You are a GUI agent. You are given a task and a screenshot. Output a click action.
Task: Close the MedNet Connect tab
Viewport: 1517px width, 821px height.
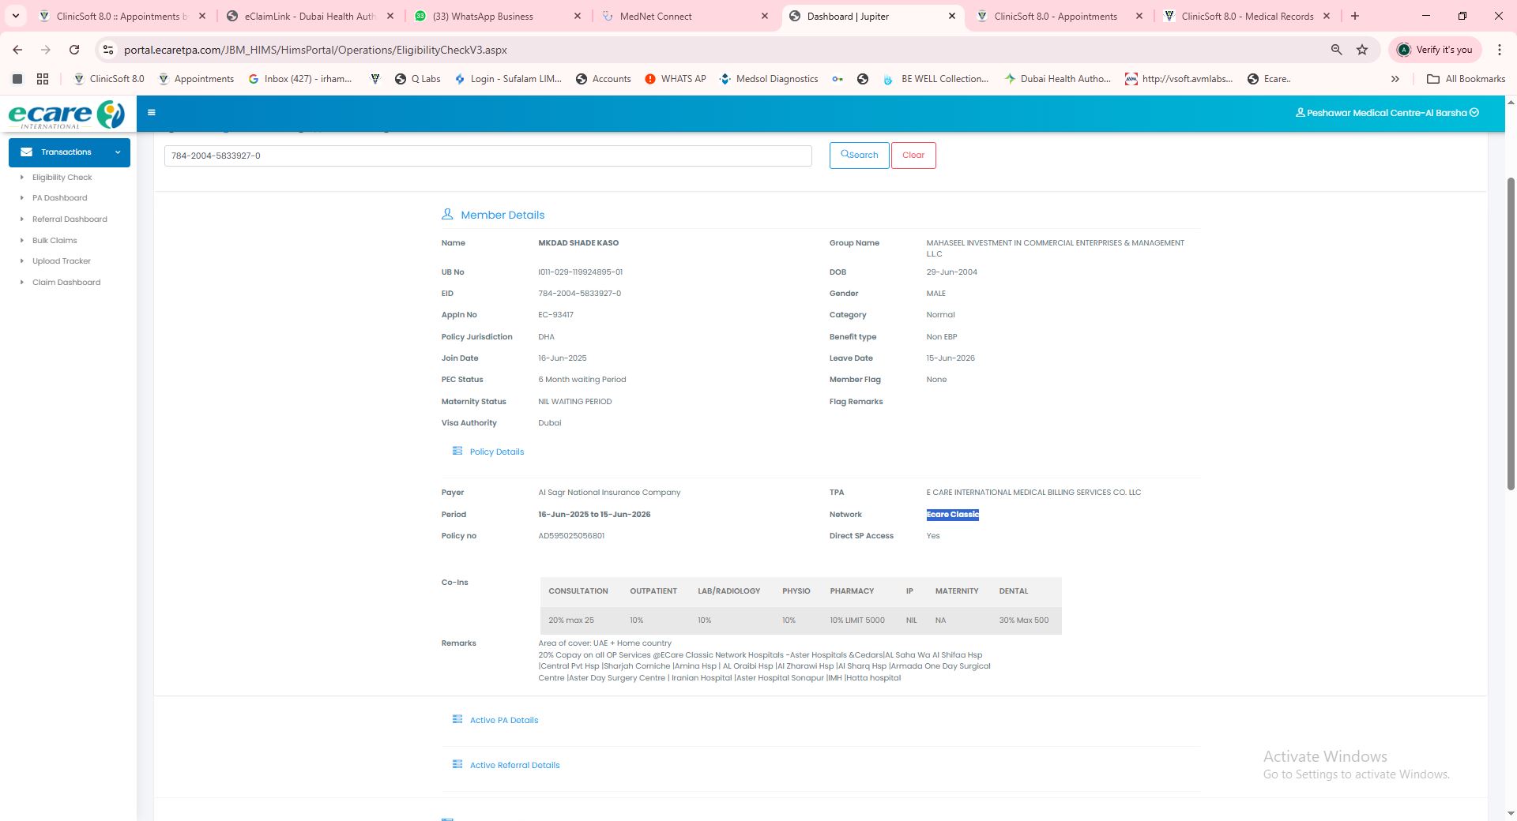764,16
